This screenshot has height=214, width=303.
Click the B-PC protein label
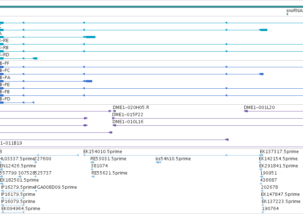5,71
